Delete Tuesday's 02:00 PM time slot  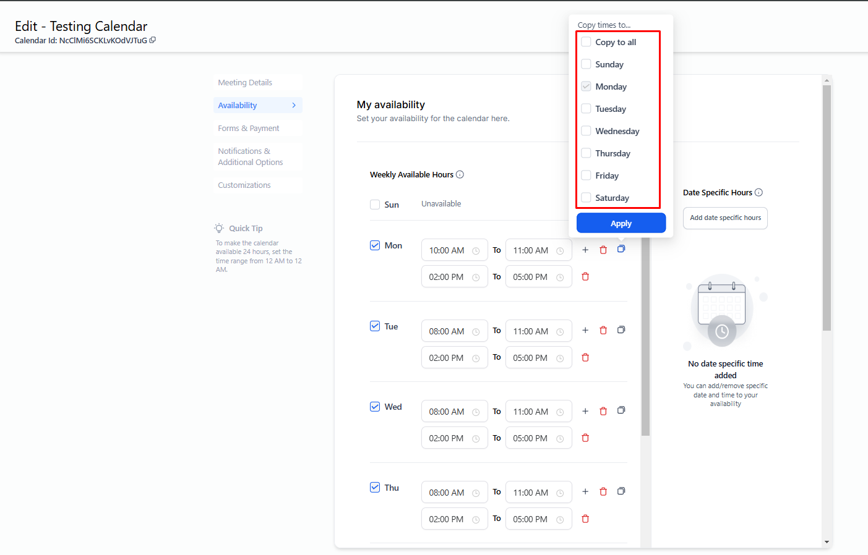585,358
